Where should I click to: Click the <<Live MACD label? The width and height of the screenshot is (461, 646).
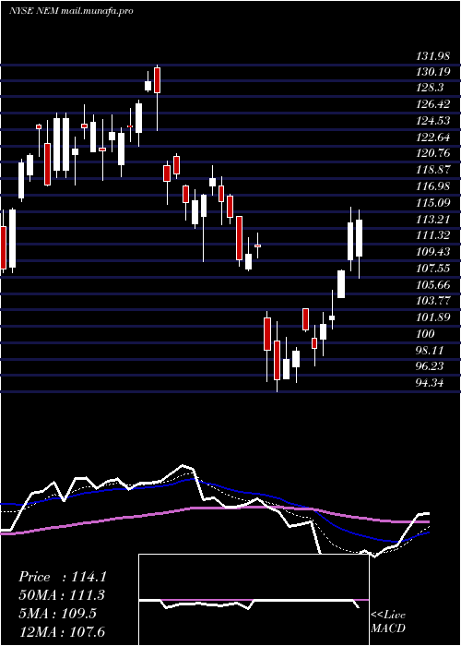click(x=388, y=621)
